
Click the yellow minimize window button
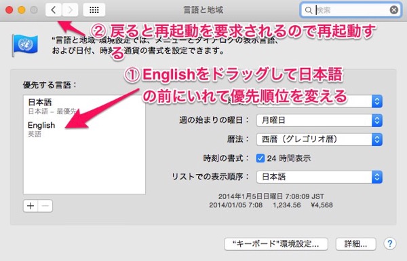coord(22,10)
